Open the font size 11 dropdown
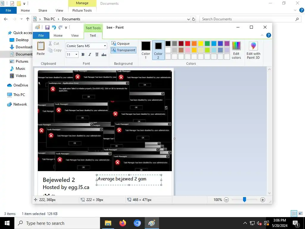Image resolution: width=305 pixels, height=229 pixels. click(x=76, y=55)
